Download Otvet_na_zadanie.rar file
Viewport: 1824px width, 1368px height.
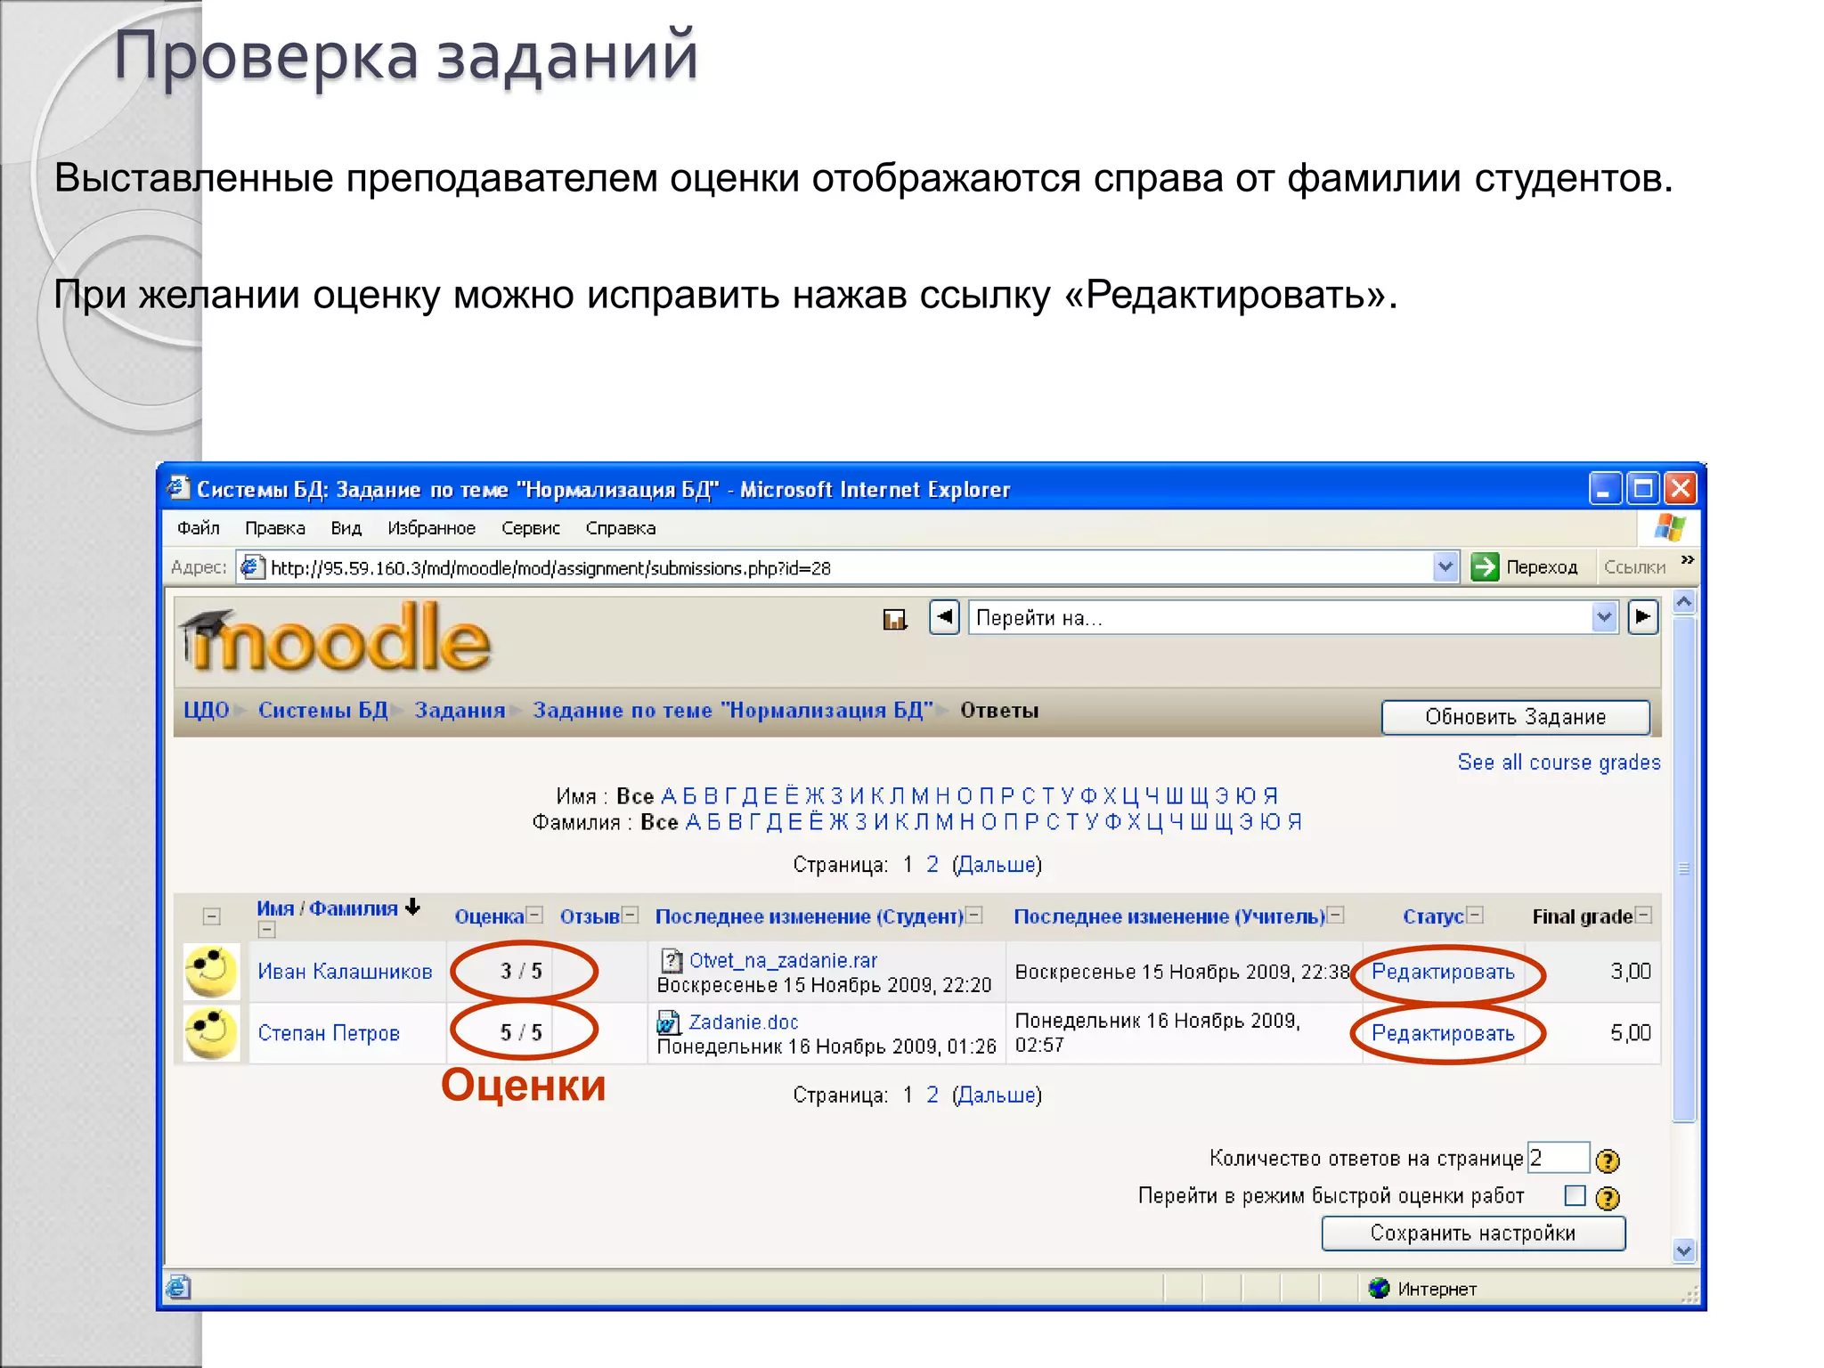[x=784, y=961]
